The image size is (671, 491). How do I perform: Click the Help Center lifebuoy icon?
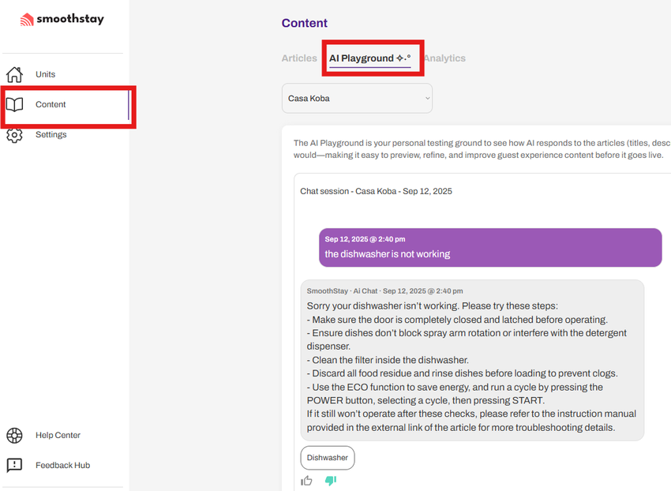14,436
